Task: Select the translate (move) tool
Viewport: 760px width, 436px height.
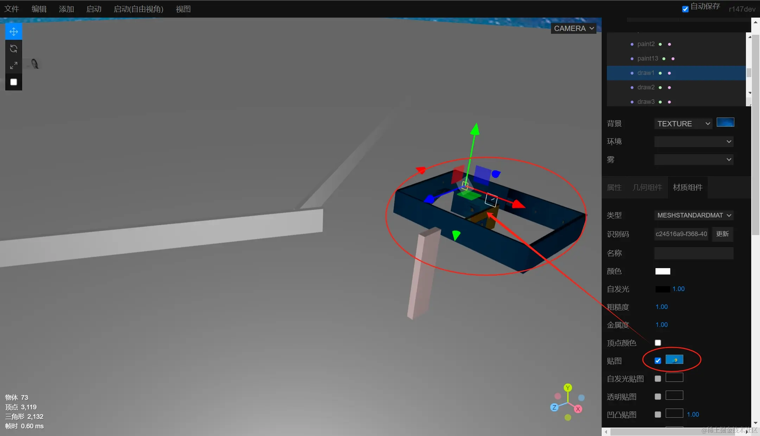Action: click(14, 32)
